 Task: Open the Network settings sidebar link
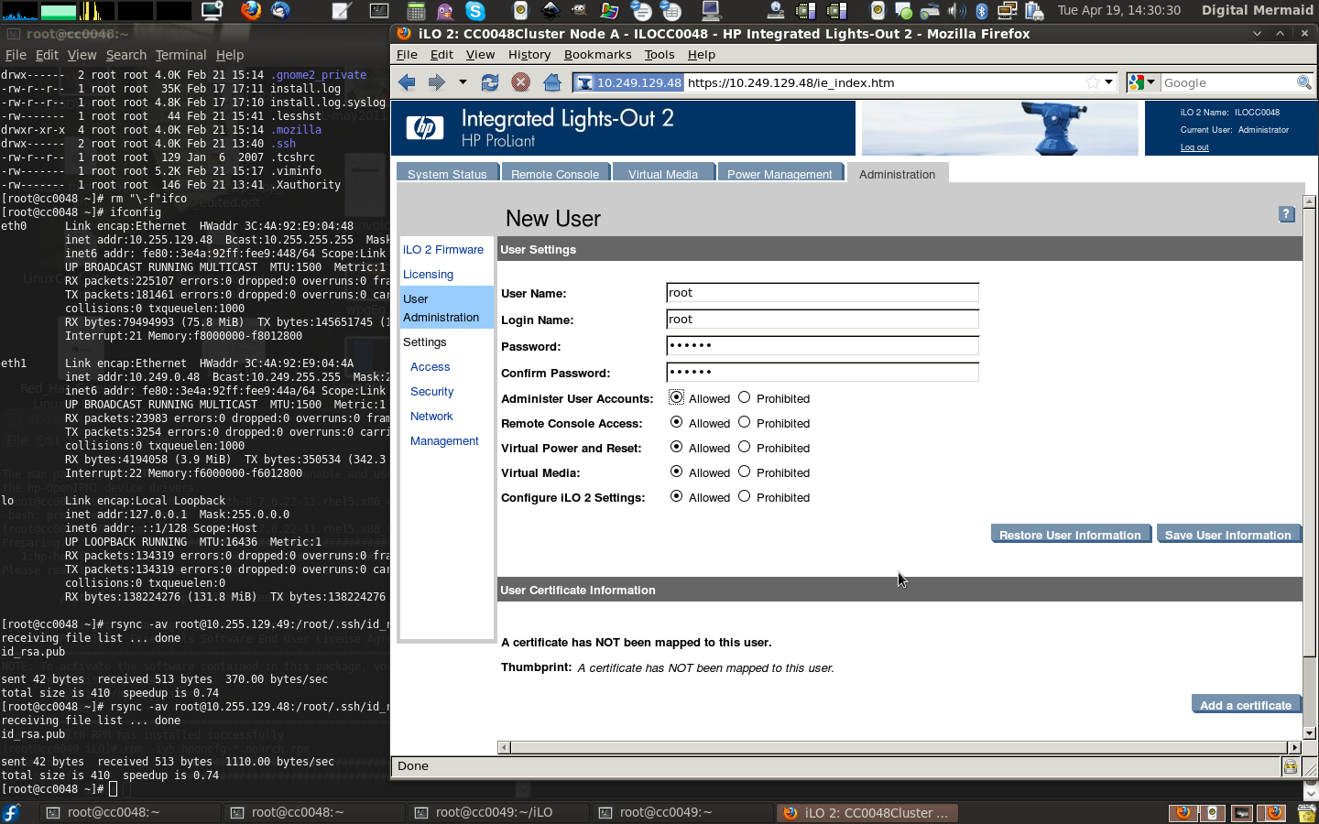click(431, 416)
